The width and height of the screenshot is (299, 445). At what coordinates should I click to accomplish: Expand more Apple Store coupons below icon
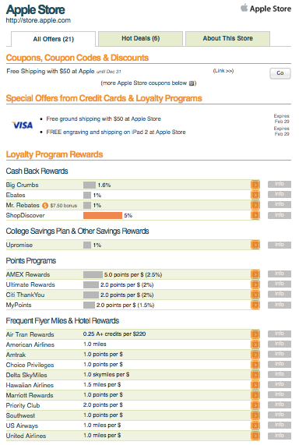[192, 83]
